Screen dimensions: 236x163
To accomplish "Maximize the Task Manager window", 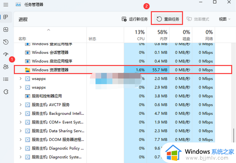I will [215, 2].
